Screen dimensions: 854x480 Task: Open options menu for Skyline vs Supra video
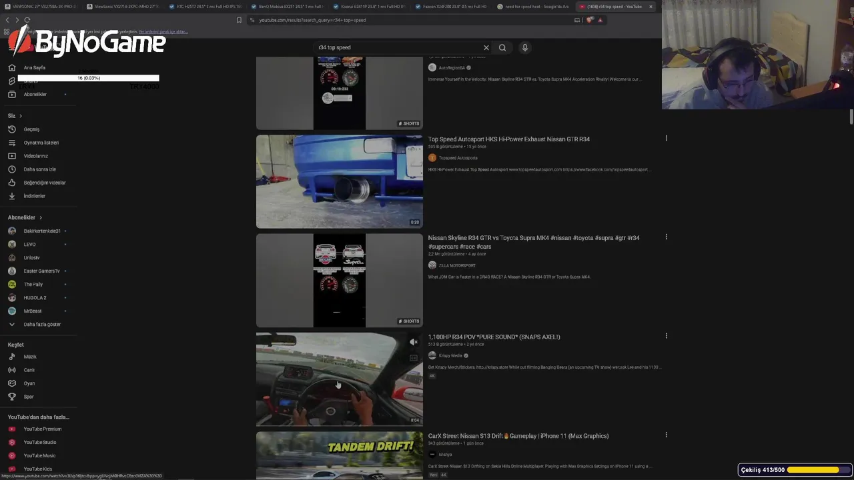[x=666, y=237]
